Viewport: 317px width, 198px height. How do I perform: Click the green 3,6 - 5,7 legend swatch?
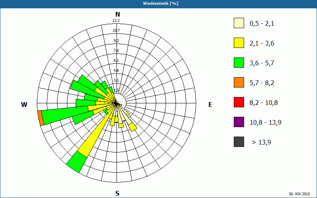click(239, 63)
